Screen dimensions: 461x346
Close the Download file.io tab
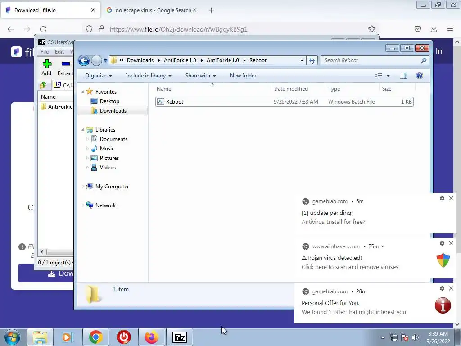93,10
